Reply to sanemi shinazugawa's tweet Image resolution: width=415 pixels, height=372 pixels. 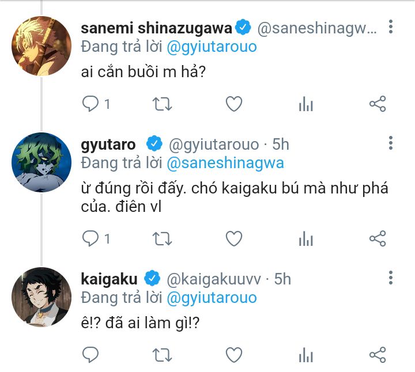(91, 104)
